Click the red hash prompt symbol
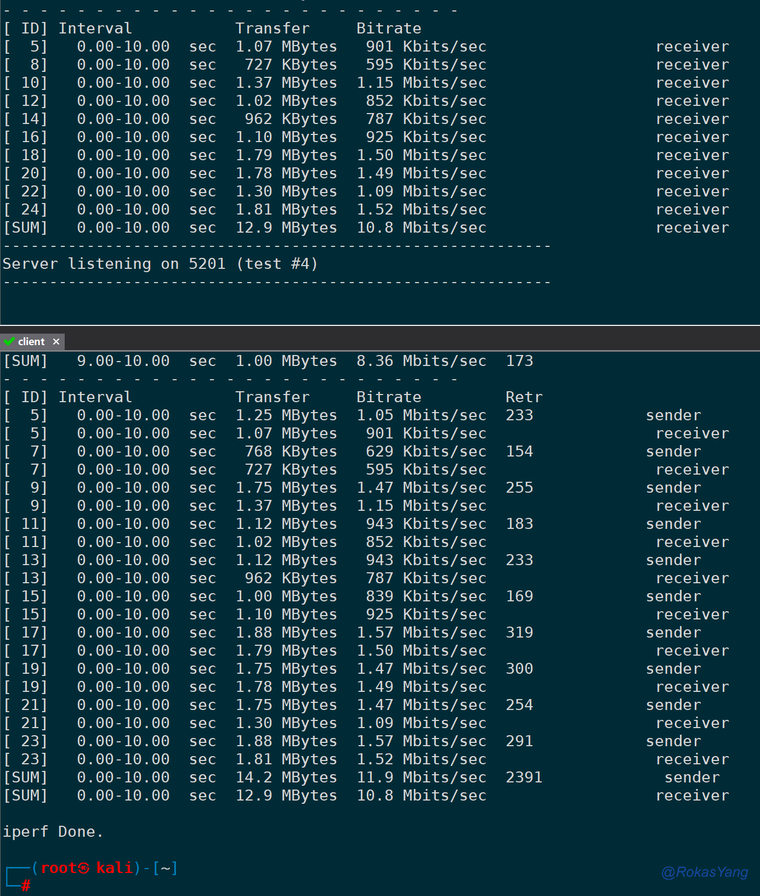The height and width of the screenshot is (896, 760). point(26,885)
